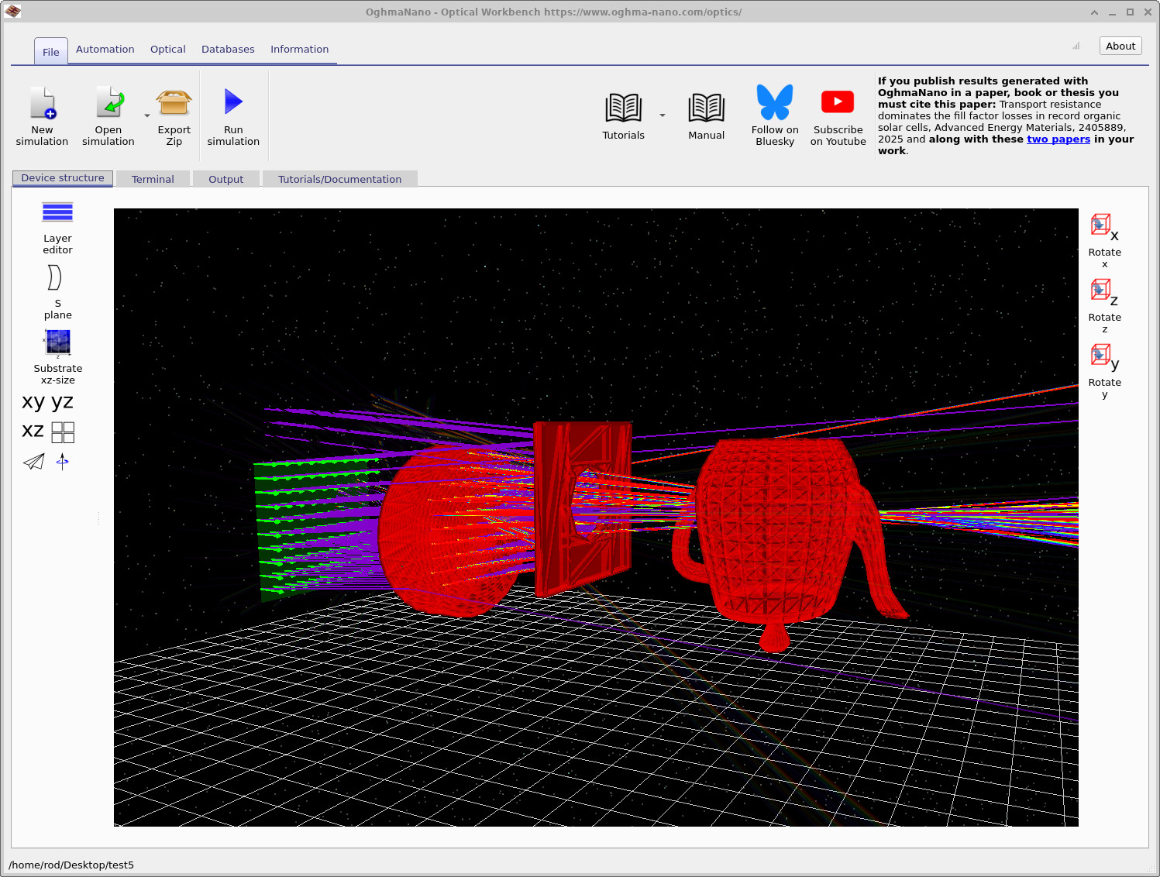Open the Layer editor
1160x877 pixels.
click(57, 213)
